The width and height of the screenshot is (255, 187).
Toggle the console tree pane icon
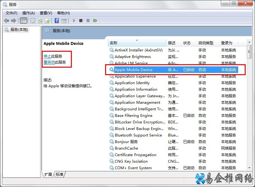point(23,21)
